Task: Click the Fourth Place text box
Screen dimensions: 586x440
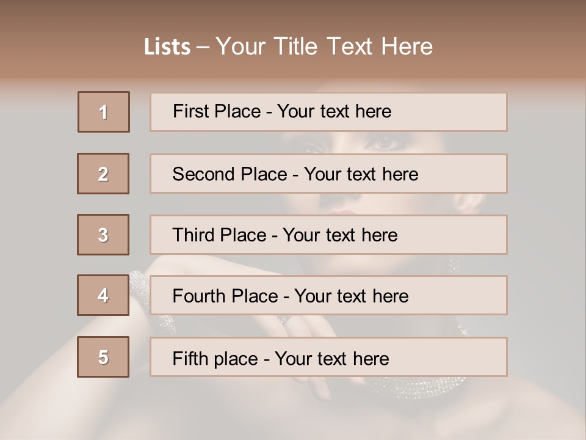Action: (328, 295)
